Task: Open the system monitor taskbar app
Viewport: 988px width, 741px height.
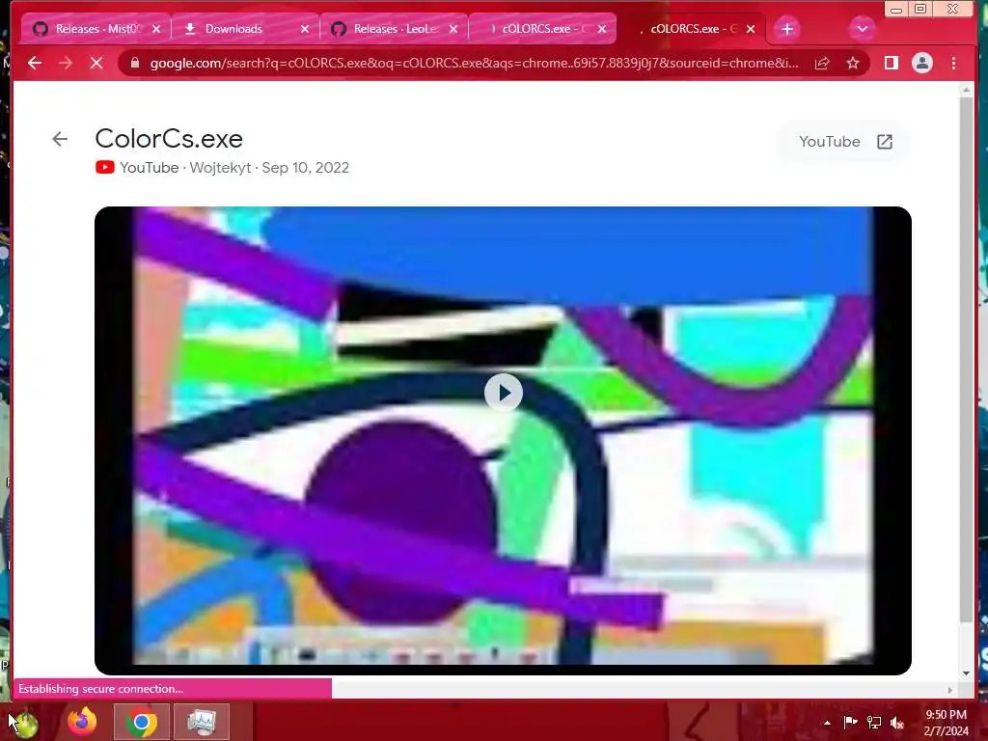Action: coord(202,722)
